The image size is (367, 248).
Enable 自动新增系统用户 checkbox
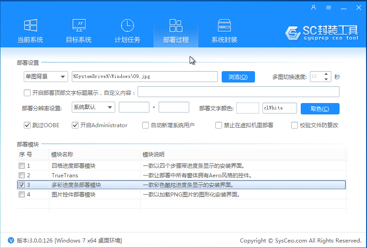(x=145, y=125)
